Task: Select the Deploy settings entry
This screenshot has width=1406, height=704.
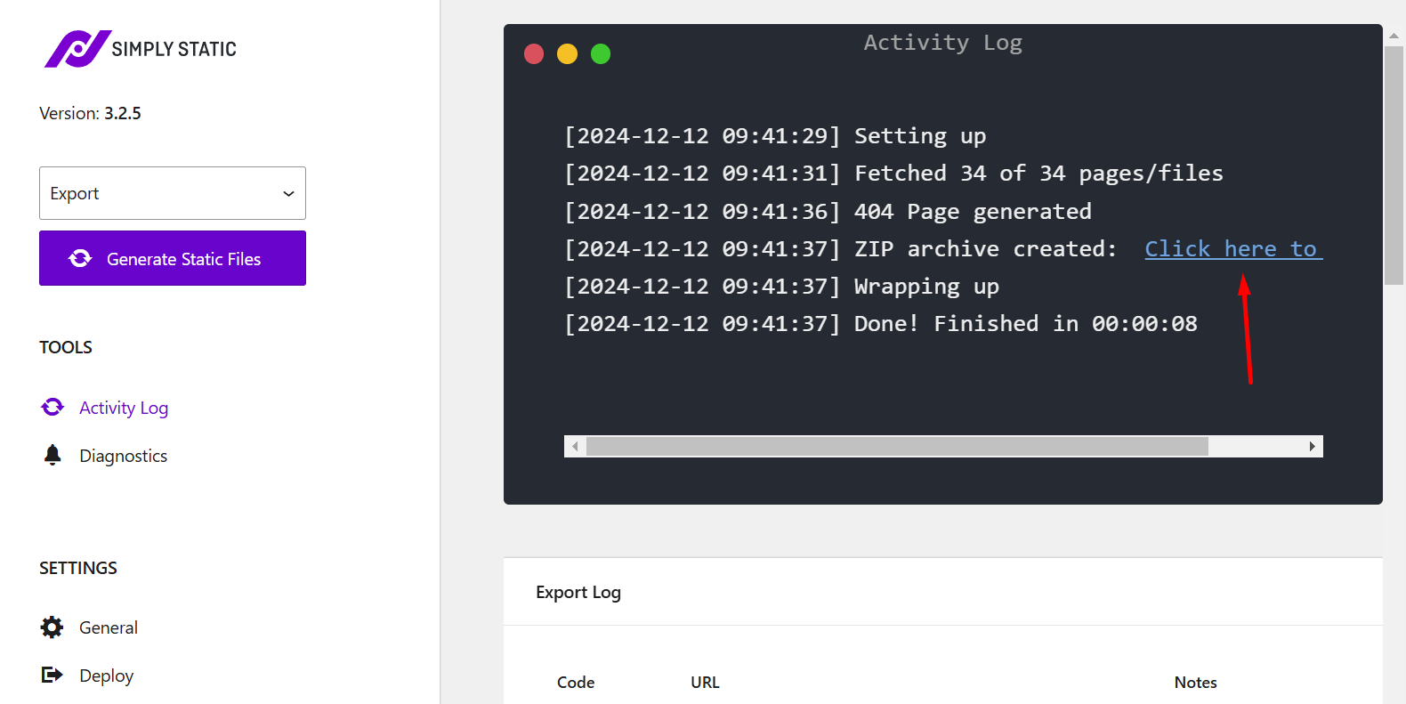Action: [107, 676]
